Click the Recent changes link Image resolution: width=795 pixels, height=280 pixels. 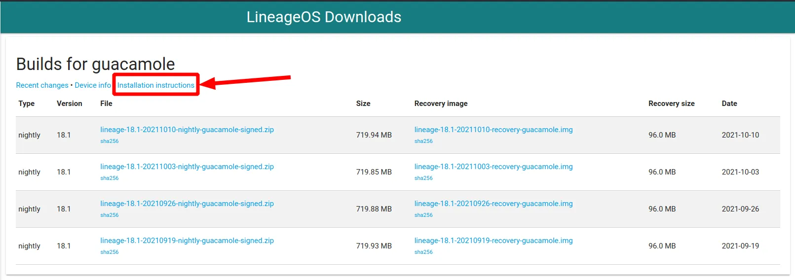pos(42,85)
